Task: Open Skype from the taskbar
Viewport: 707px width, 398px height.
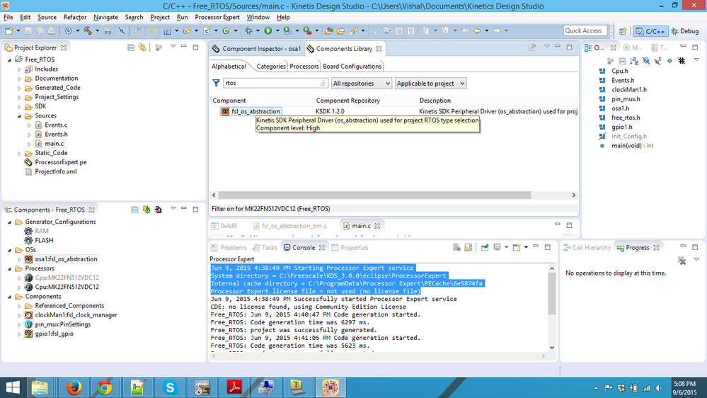Action: pyautogui.click(x=170, y=387)
